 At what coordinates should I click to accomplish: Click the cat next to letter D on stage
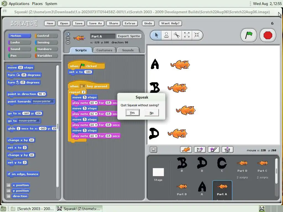[177, 133]
